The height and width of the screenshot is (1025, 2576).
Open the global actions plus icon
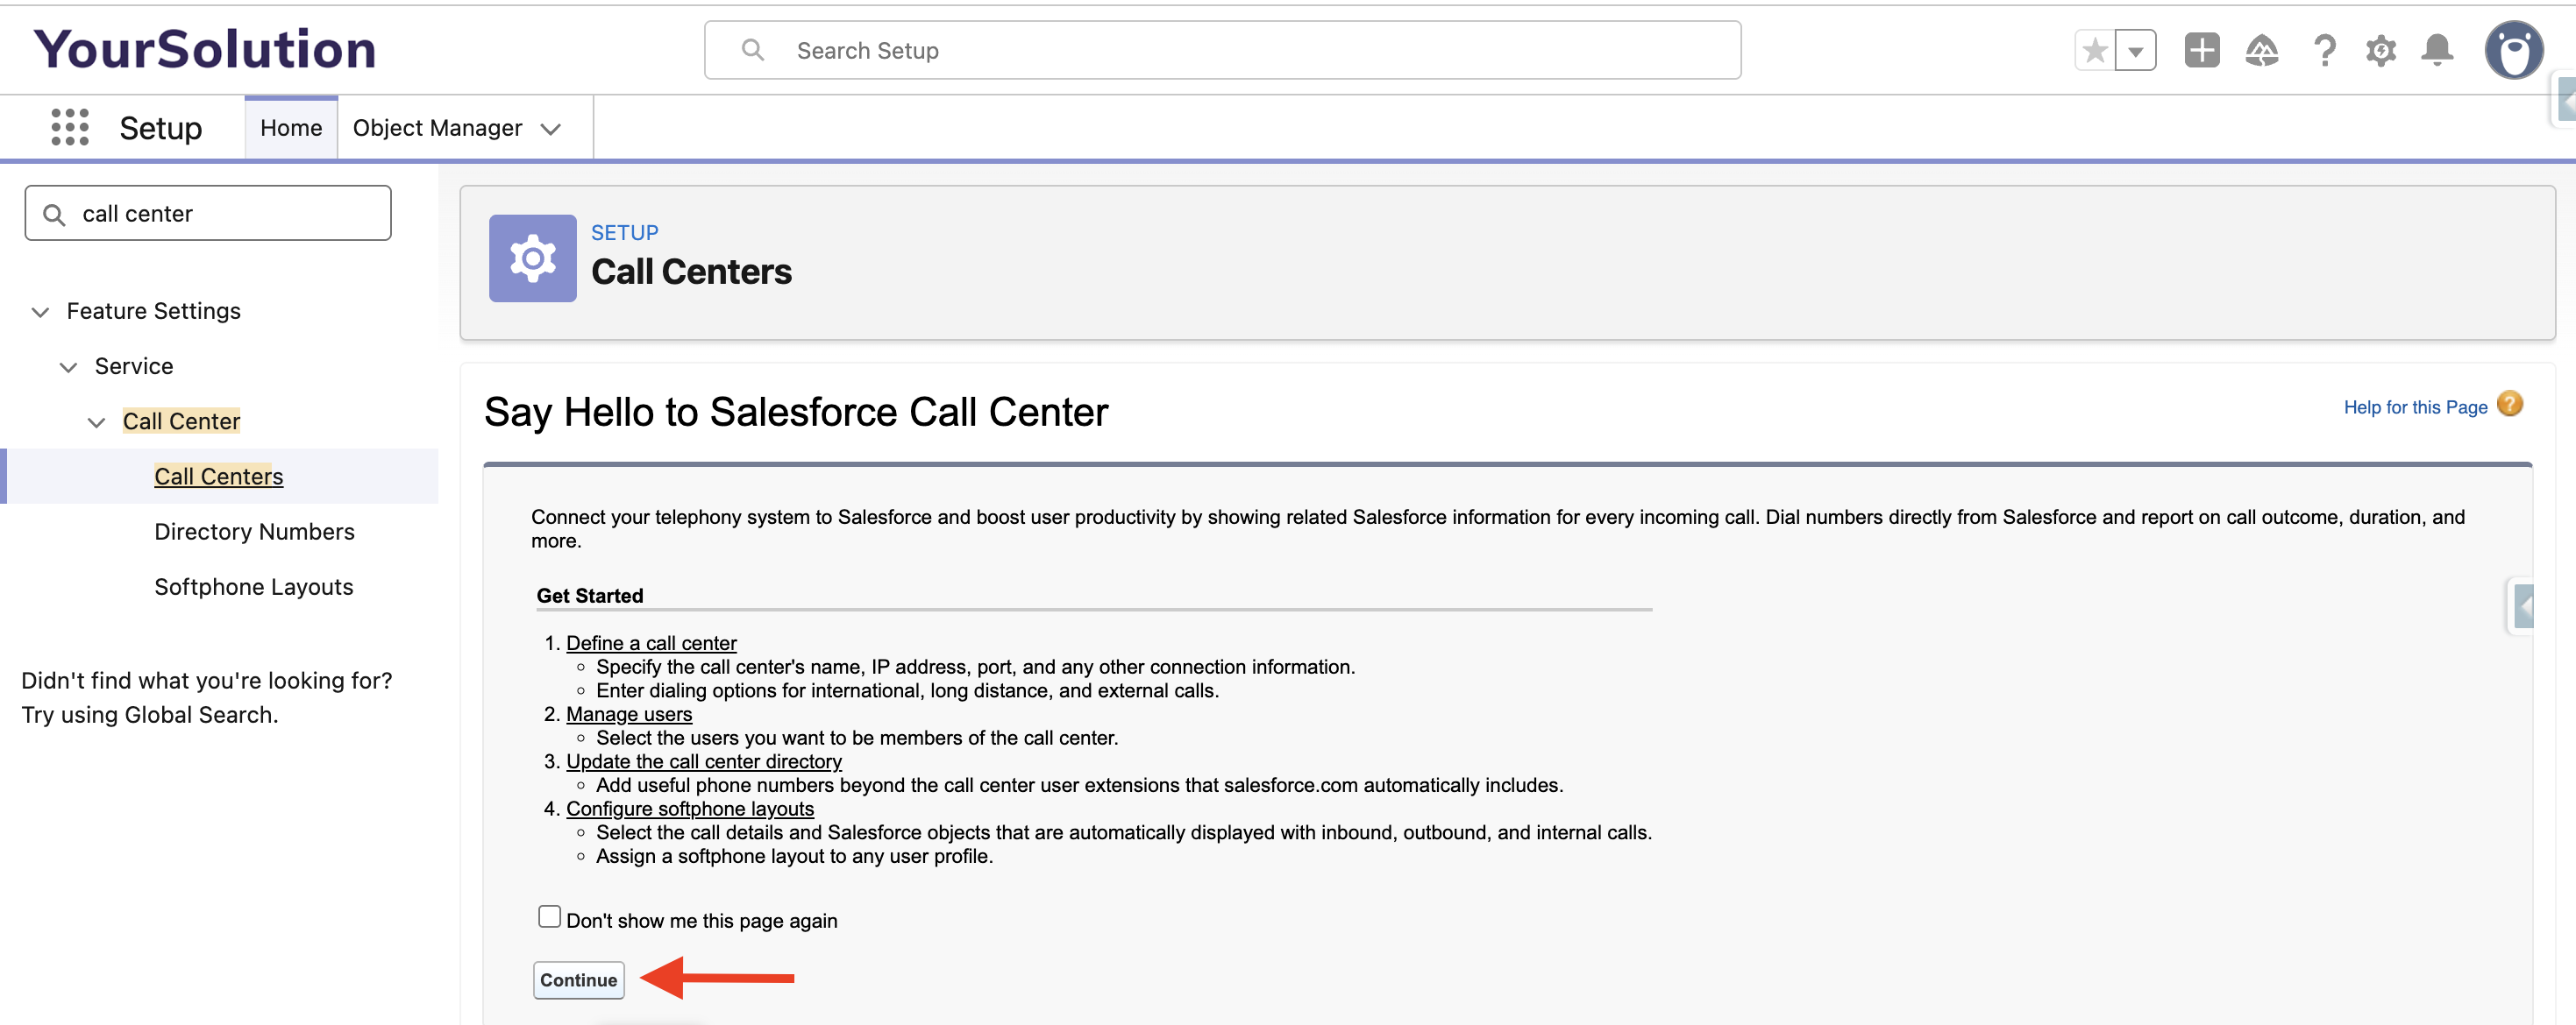click(2201, 50)
